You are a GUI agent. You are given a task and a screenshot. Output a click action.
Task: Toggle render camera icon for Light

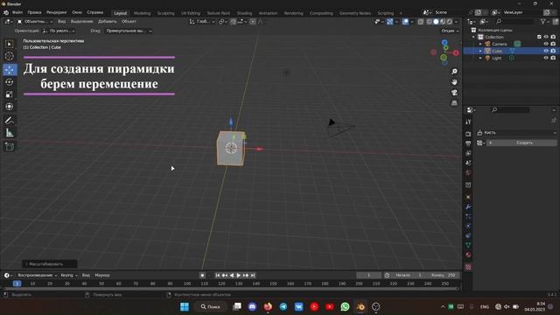pos(553,58)
